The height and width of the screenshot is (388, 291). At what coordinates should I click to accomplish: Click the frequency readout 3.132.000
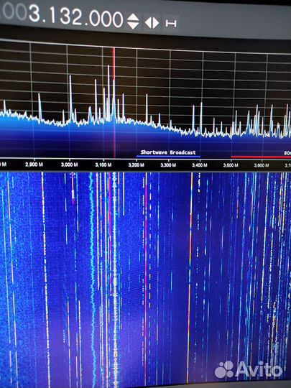point(76,17)
